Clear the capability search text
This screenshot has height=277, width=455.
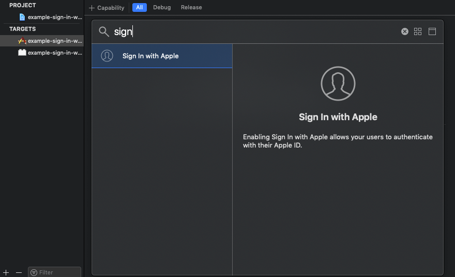(404, 31)
